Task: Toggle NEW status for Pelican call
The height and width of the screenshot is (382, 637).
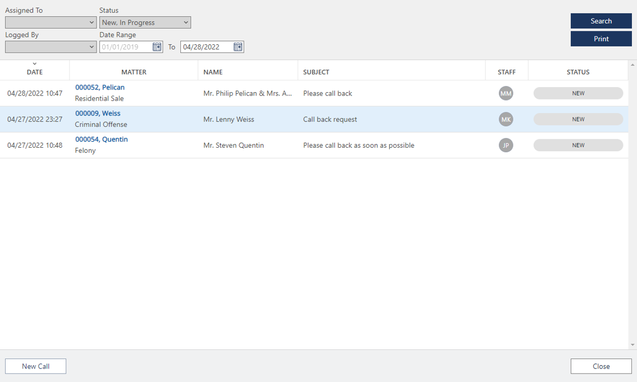Action: pyautogui.click(x=577, y=93)
